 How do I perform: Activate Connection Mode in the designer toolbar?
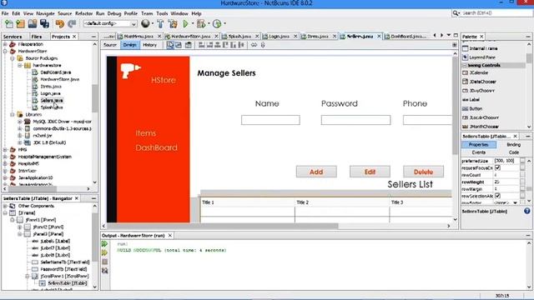(179, 45)
